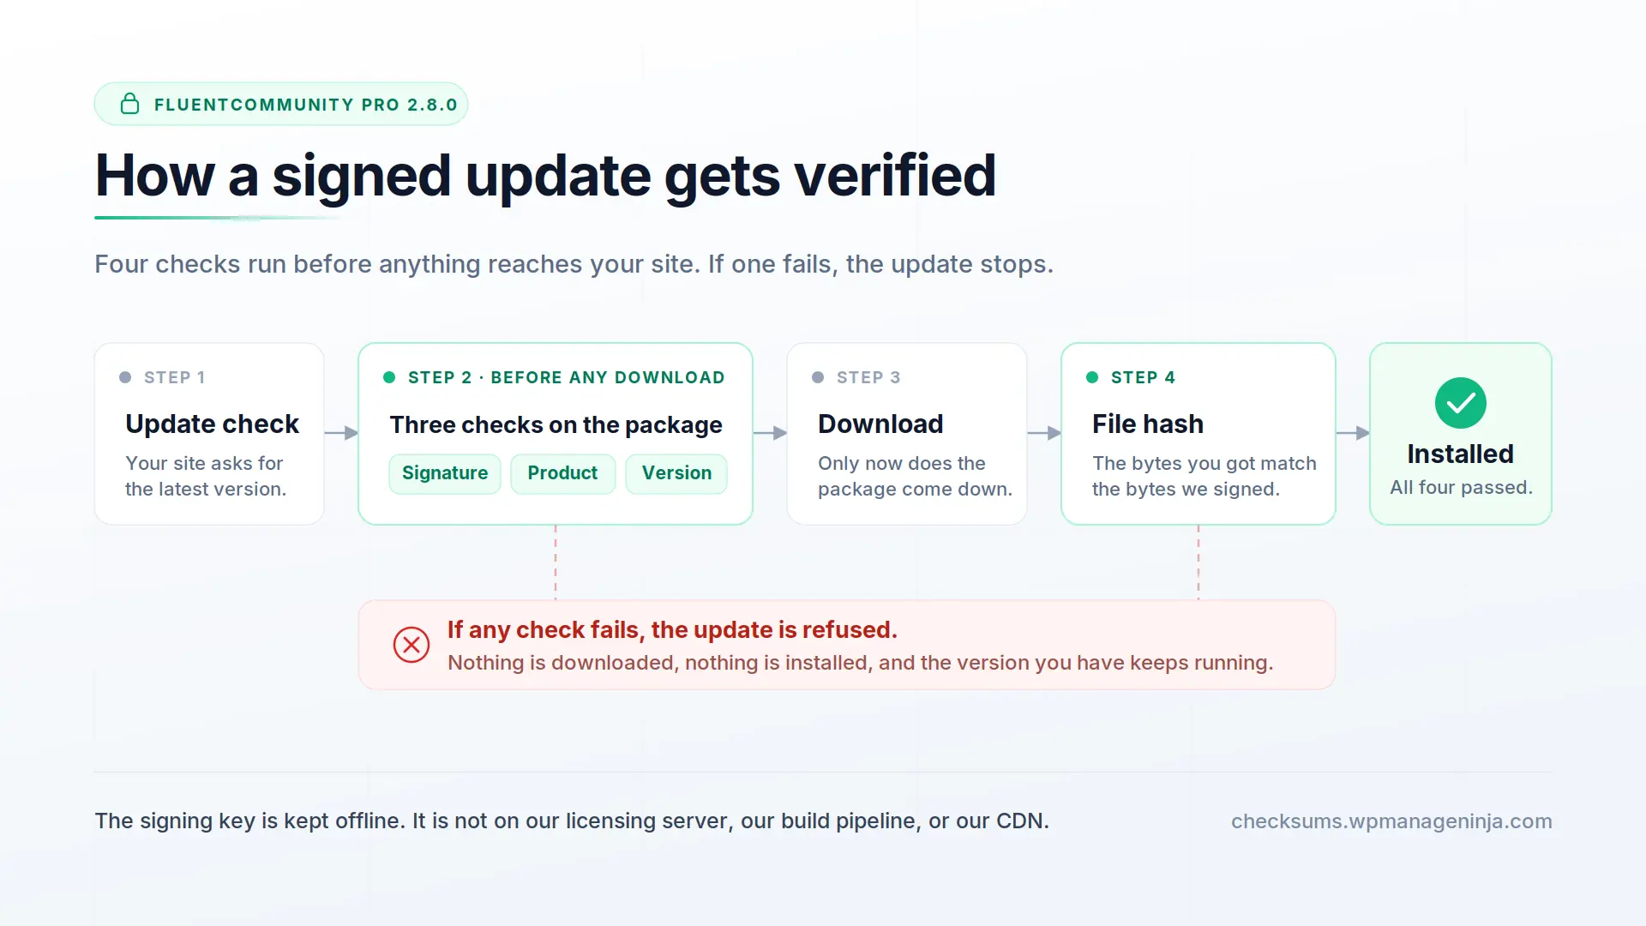
Task: Select the Signature check chip
Action: click(x=445, y=473)
